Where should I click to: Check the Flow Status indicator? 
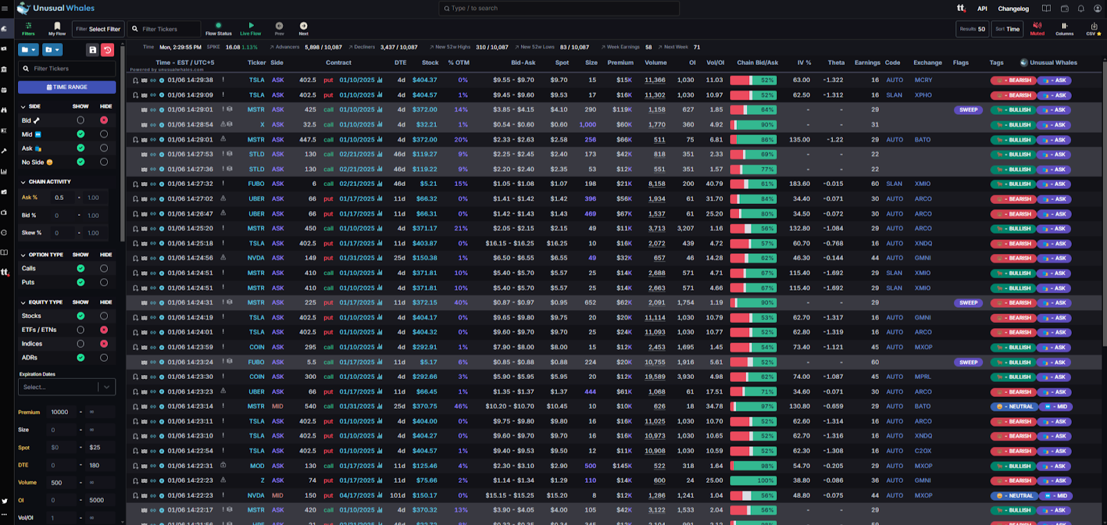(219, 28)
